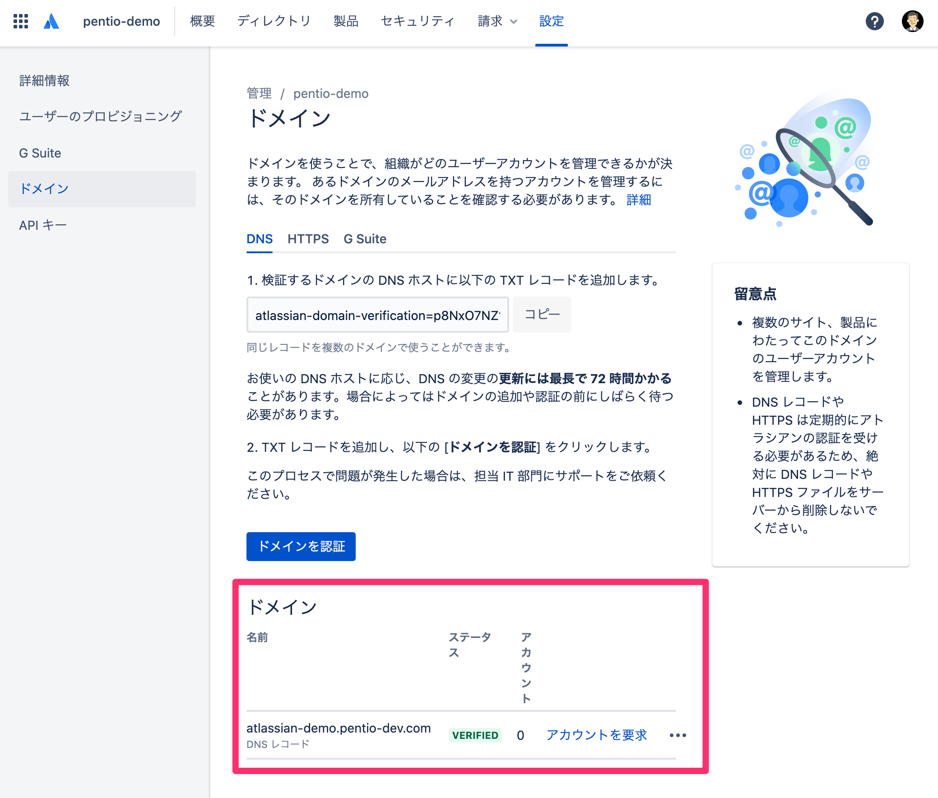Click the account count 0 cell

(520, 736)
